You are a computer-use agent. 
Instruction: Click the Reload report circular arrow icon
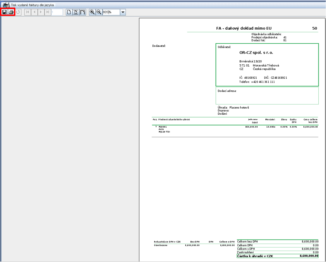click(18, 12)
